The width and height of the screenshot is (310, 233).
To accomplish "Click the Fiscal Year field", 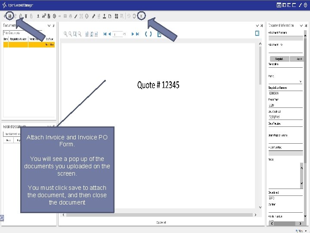I will pos(285,105).
